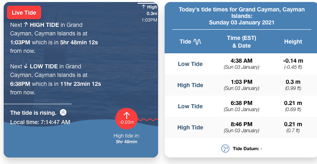Image resolution: width=317 pixels, height=164 pixels.
Task: Click the Local time 7:14:47 AM text
Action: coord(40,122)
